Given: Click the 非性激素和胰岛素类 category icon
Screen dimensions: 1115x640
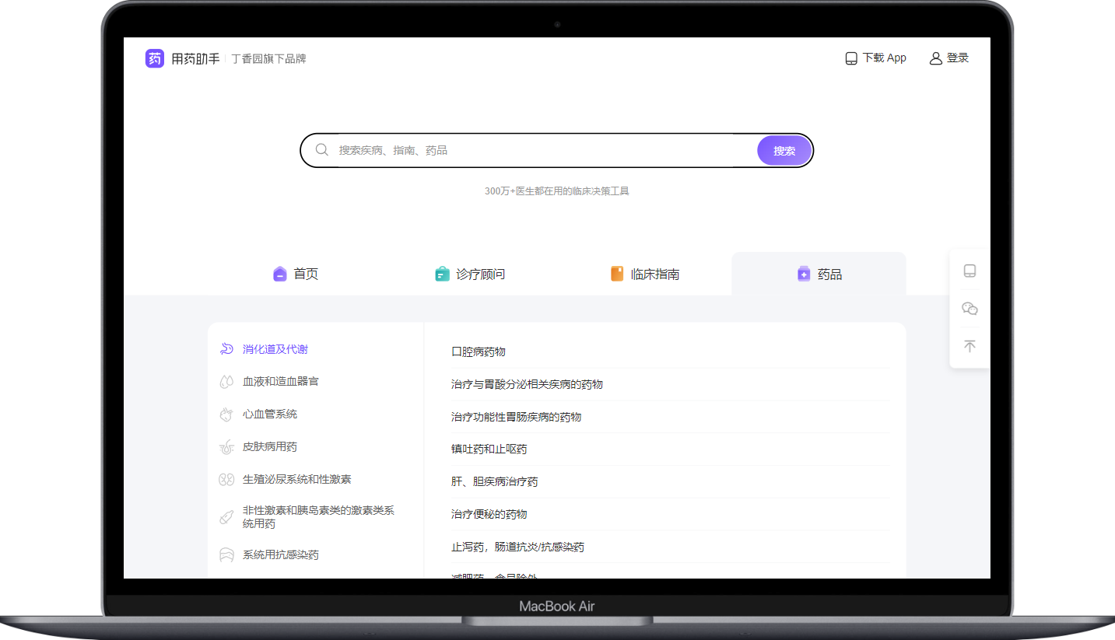Looking at the screenshot, I should pyautogui.click(x=226, y=517).
